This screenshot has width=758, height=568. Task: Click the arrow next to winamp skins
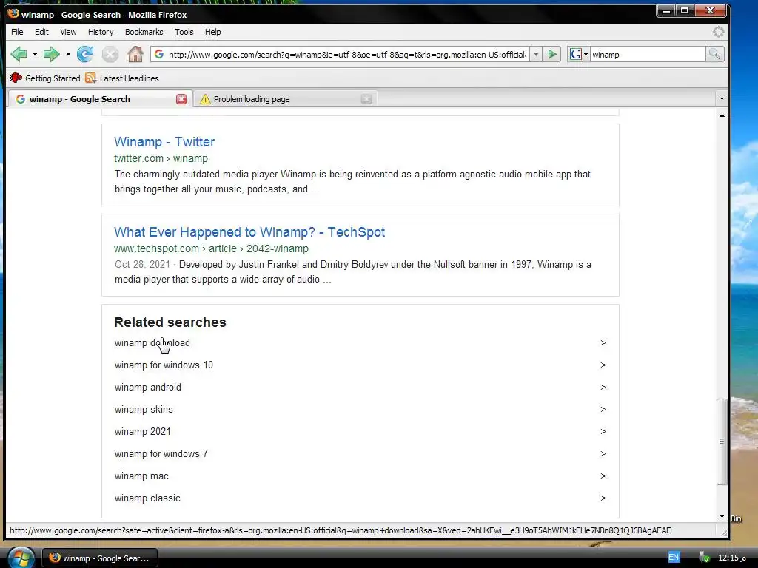click(603, 410)
